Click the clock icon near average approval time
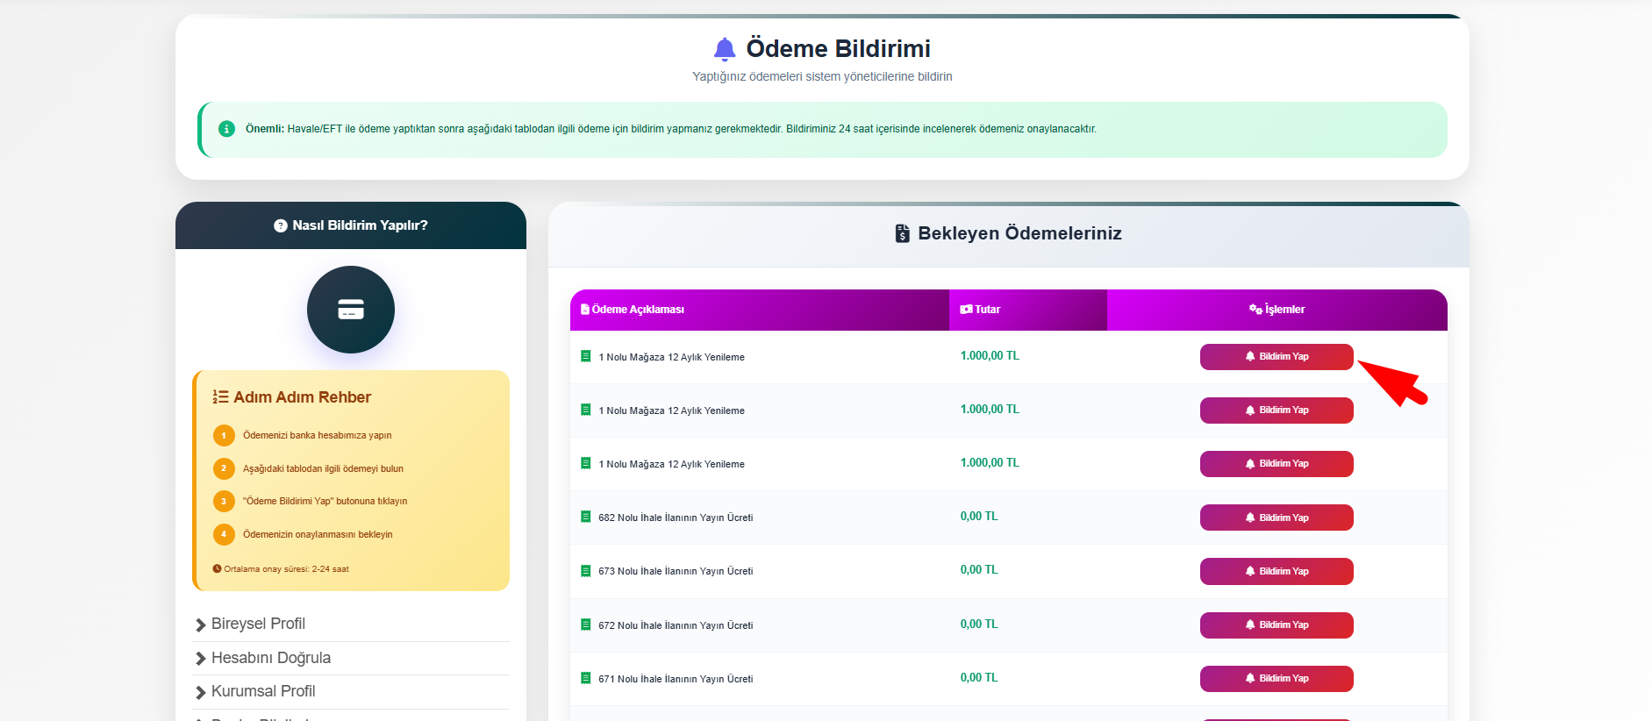This screenshot has width=1652, height=721. (x=217, y=568)
